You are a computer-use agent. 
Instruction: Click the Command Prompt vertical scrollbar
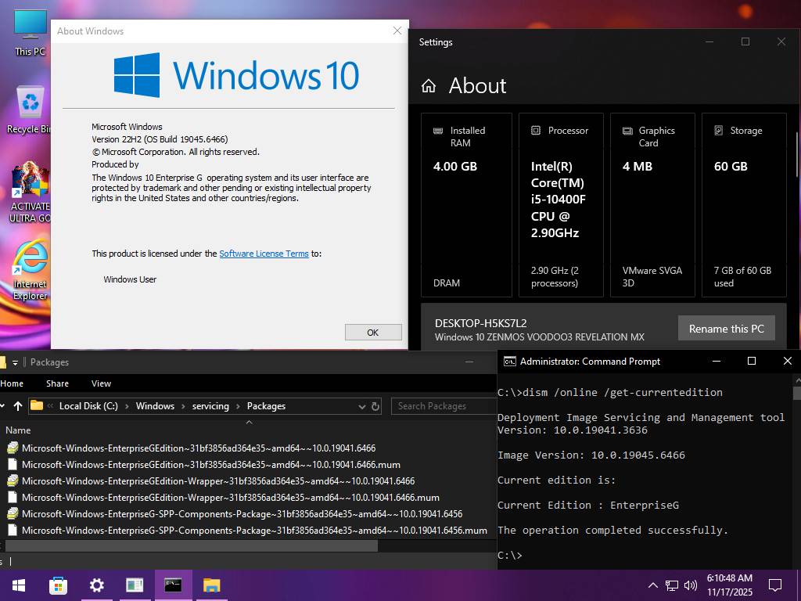point(797,393)
